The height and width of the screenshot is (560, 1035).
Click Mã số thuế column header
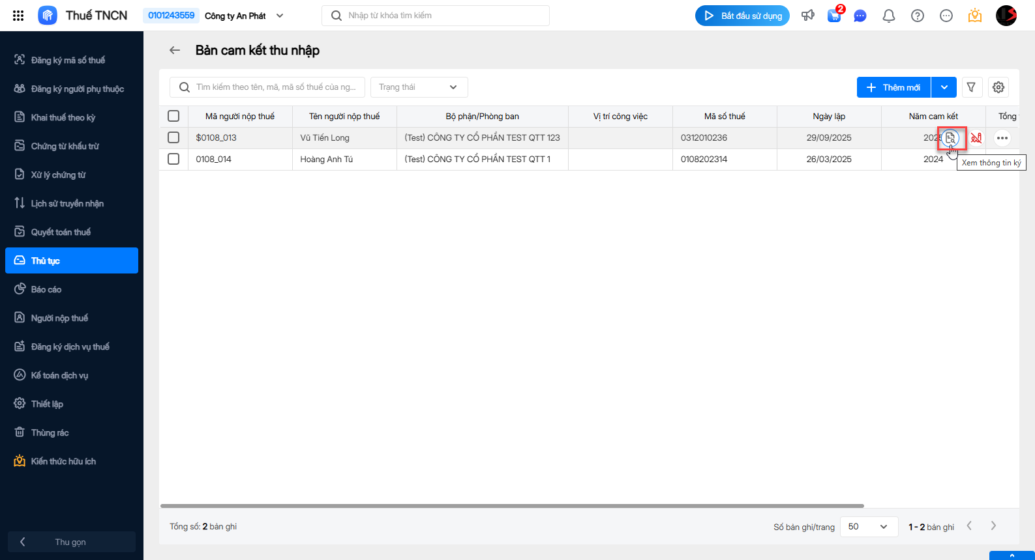coord(725,117)
